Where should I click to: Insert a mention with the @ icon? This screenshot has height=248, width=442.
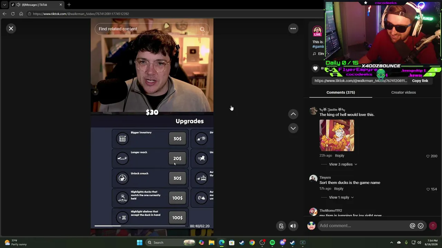tap(412, 226)
